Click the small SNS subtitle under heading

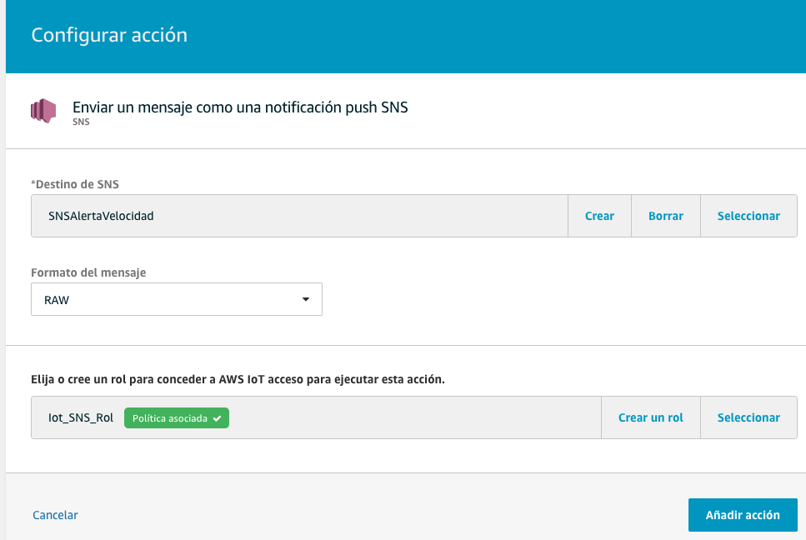(x=81, y=122)
